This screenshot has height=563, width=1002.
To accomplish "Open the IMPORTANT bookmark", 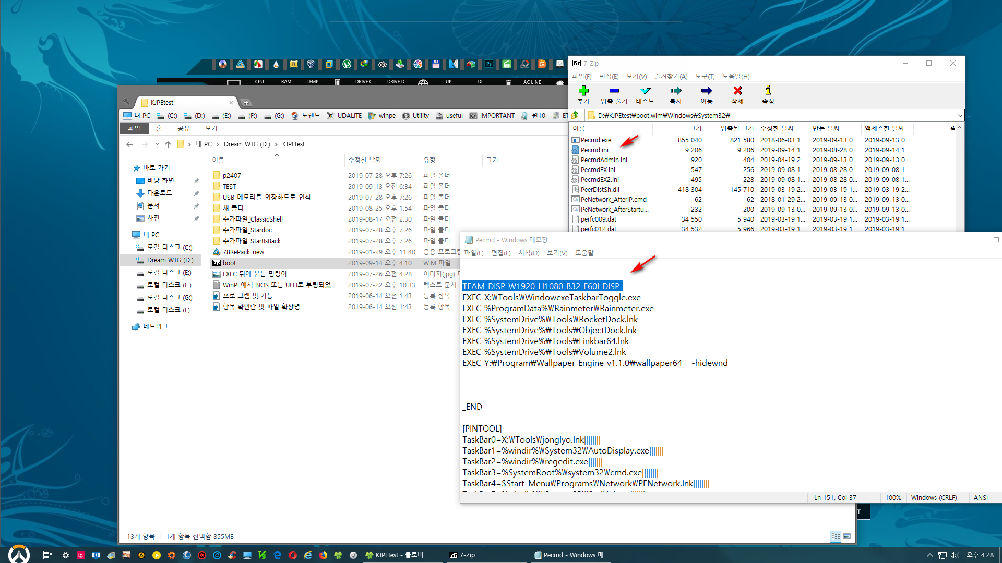I will tap(492, 116).
